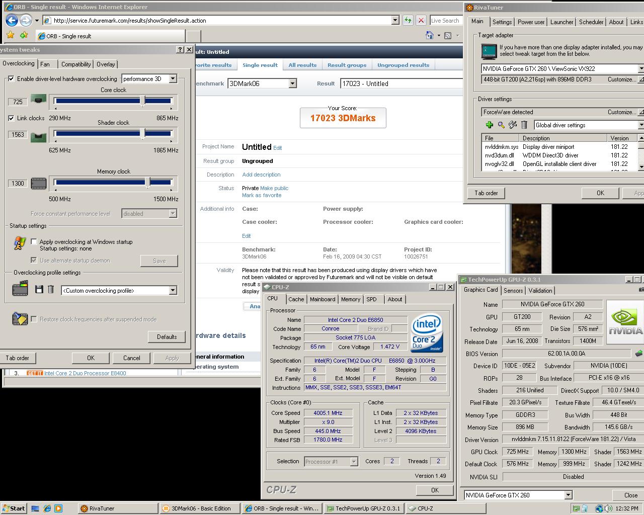644x515 pixels.
Task: Open the IE address bar dropdown arrow
Action: coord(395,20)
